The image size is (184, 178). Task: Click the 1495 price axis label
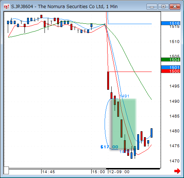click(x=174, y=86)
